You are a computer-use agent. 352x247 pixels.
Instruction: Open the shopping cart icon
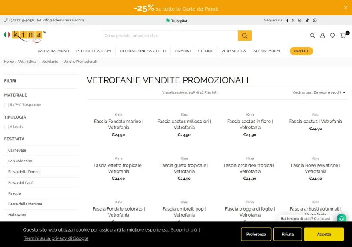pyautogui.click(x=343, y=36)
